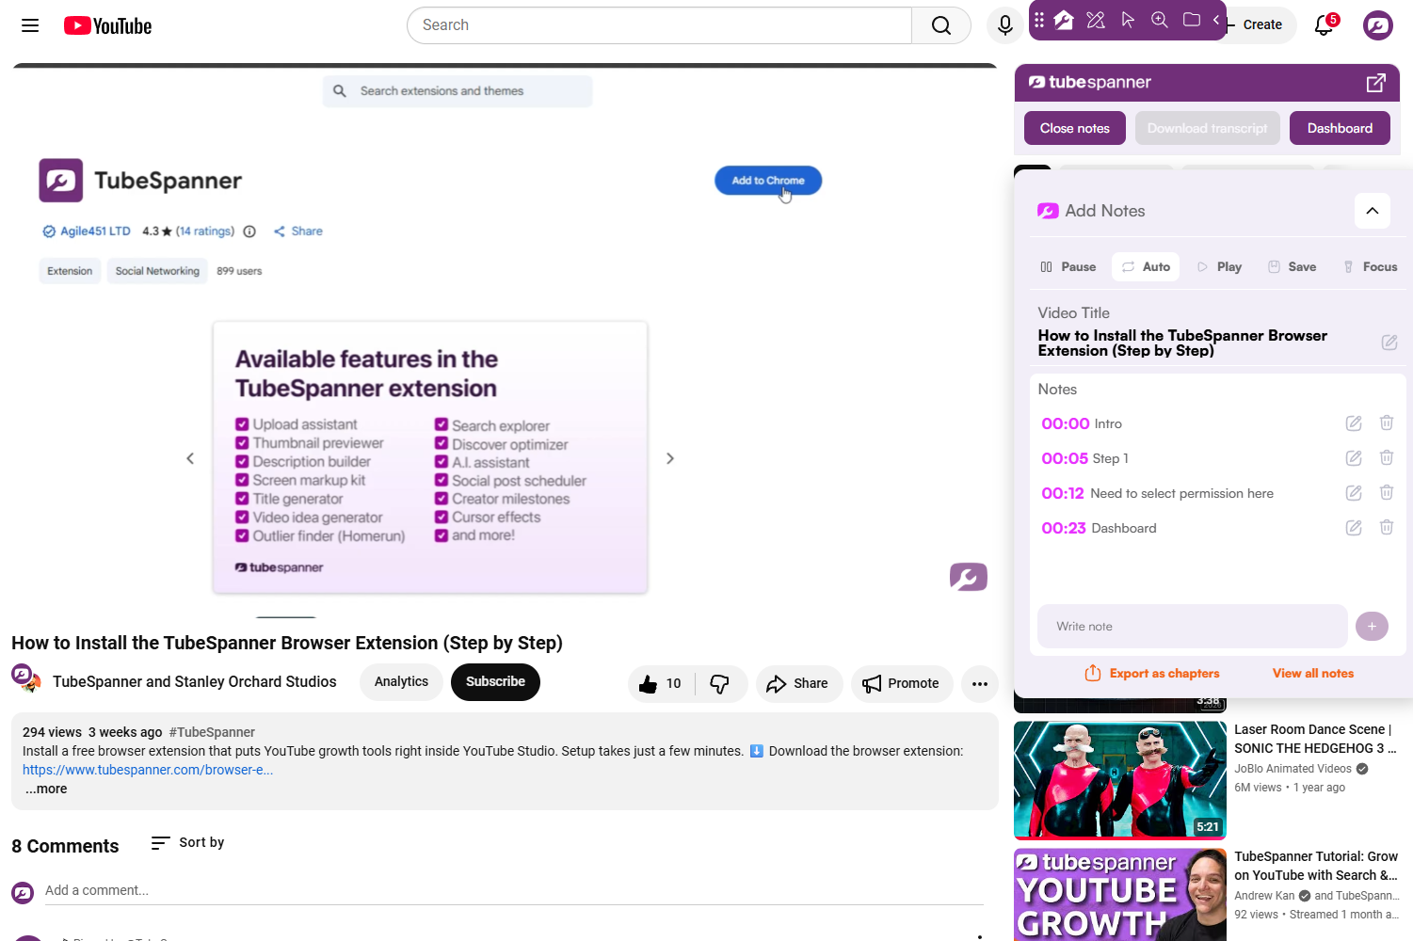Viewport: 1413px width, 941px height.
Task: Delete the Intro note
Action: [x=1387, y=423]
